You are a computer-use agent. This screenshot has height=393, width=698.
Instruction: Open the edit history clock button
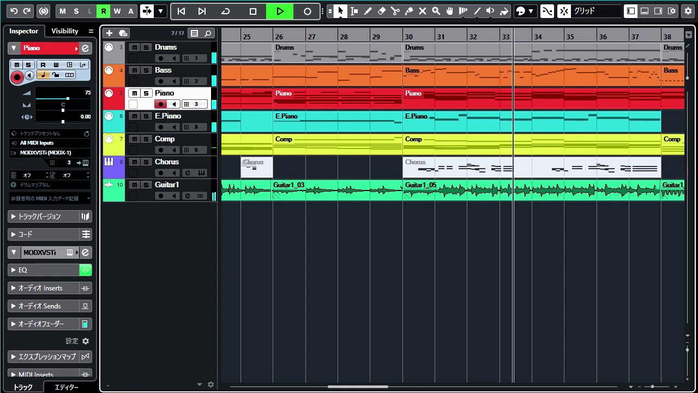pos(44,11)
